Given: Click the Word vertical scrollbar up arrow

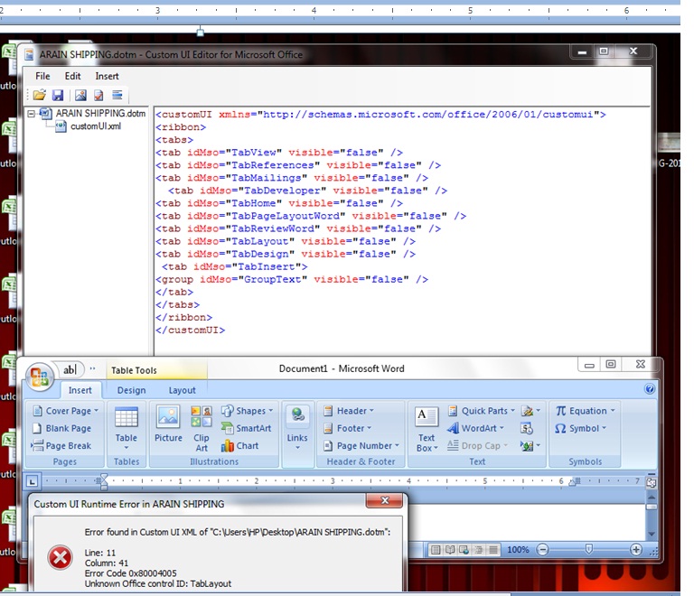Looking at the screenshot, I should tap(652, 497).
